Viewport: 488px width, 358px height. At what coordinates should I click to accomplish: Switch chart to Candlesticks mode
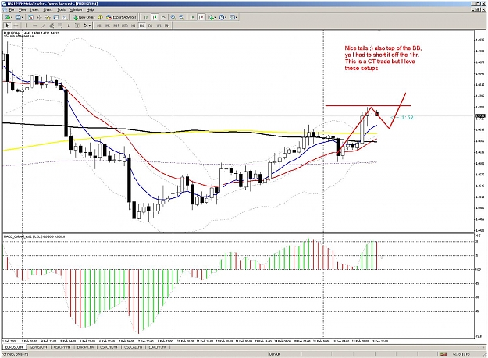point(155,17)
